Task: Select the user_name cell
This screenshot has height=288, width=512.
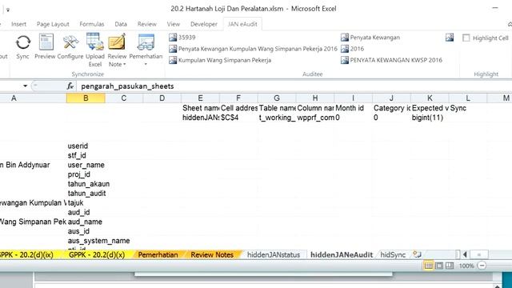Action: coord(86,165)
